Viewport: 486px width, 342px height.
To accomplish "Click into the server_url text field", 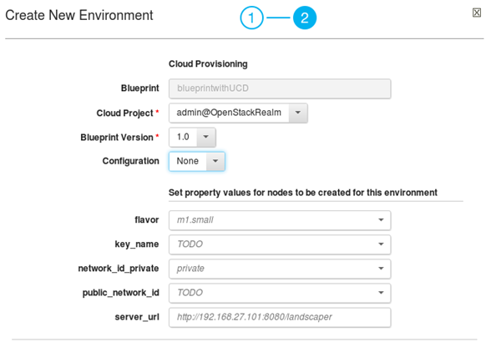I will tap(280, 317).
